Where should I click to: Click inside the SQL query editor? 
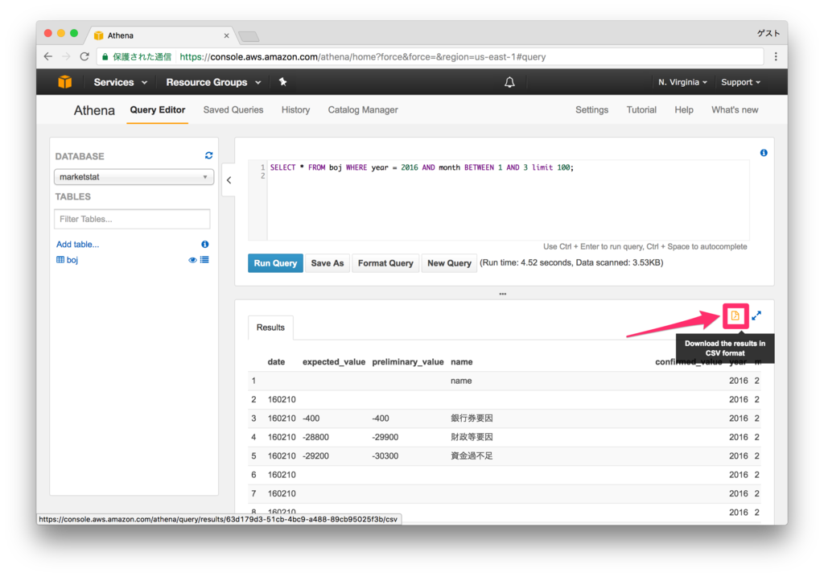[508, 200]
